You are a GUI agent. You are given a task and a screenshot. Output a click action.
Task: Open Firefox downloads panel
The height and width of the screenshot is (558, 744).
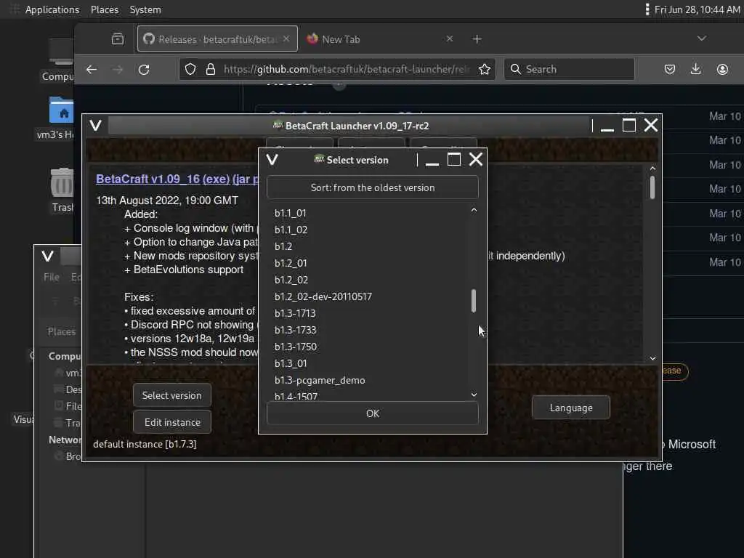[x=695, y=69]
